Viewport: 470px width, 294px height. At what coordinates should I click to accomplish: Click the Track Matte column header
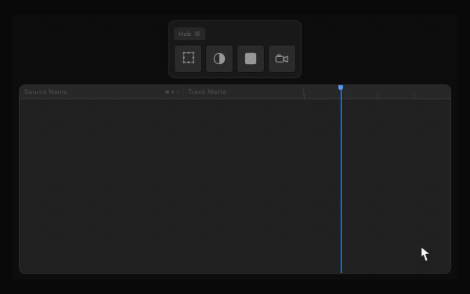click(x=207, y=91)
